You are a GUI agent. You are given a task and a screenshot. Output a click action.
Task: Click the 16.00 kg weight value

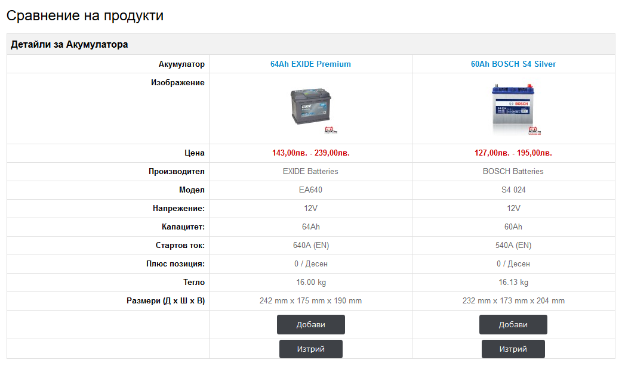311,283
